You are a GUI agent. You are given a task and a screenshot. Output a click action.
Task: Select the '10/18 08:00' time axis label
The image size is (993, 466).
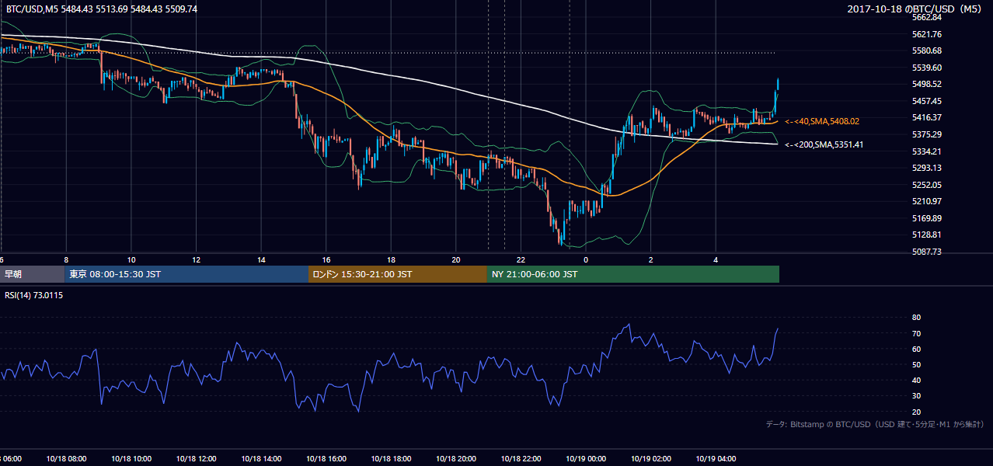66,459
